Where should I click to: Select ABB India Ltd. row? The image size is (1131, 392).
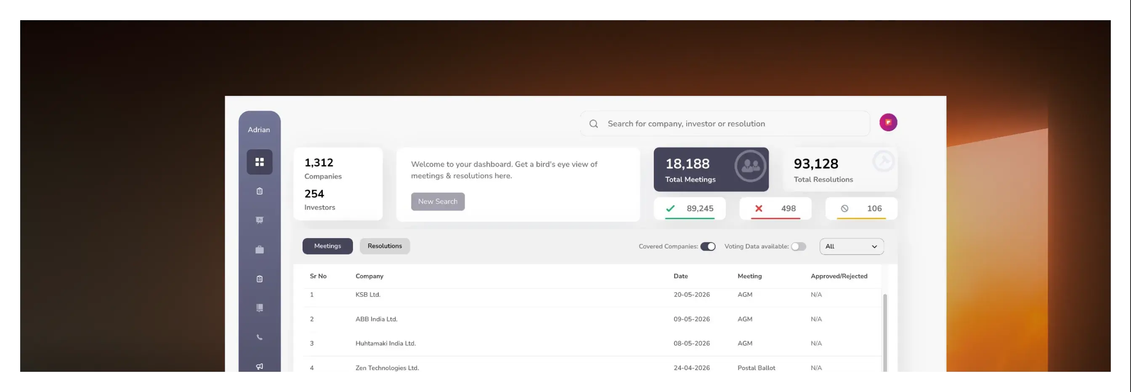(x=592, y=319)
